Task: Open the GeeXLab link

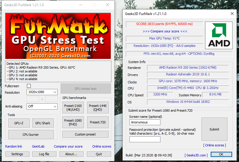Action: point(38,146)
